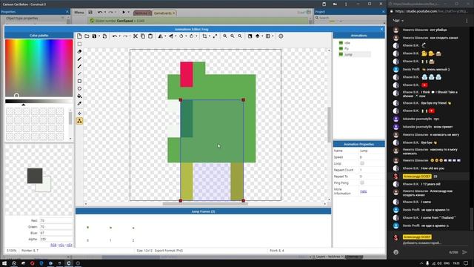Pick a hue in the color palette gradient
This screenshot has width=474, height=267.
[39, 68]
